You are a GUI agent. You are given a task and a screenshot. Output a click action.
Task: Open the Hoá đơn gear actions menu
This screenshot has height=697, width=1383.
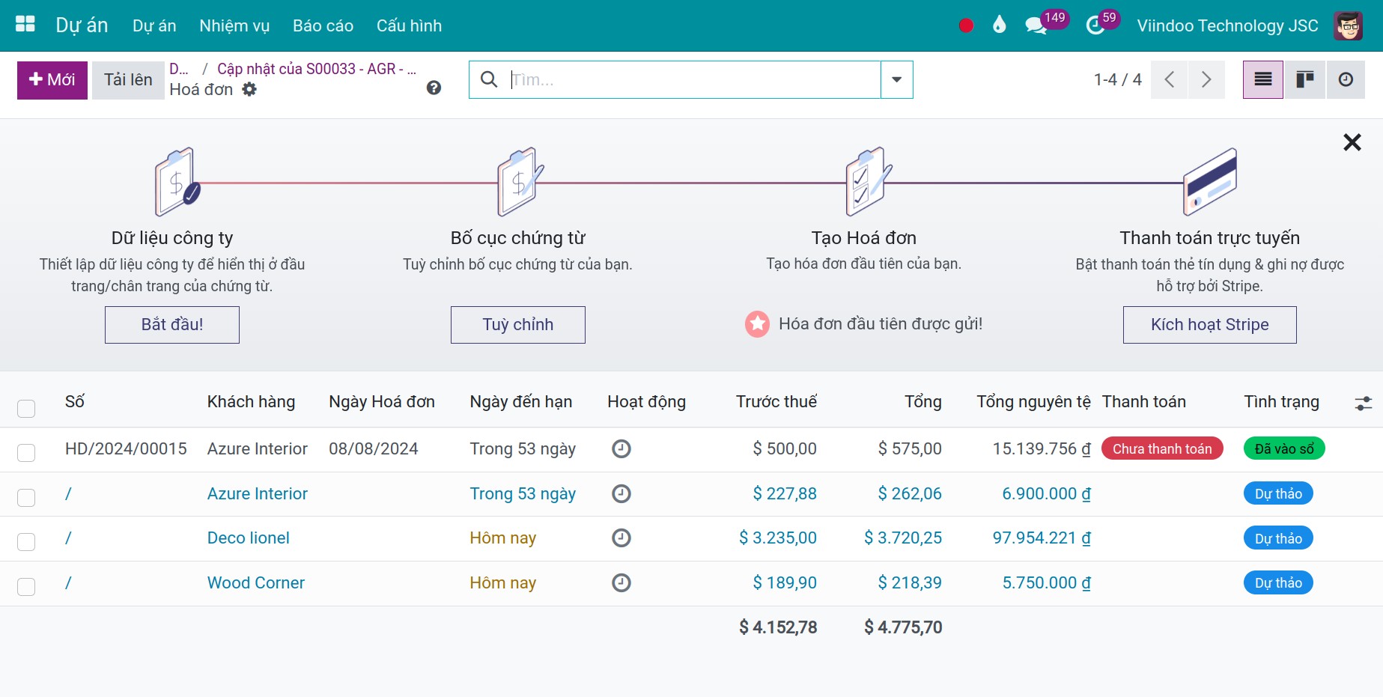[249, 89]
